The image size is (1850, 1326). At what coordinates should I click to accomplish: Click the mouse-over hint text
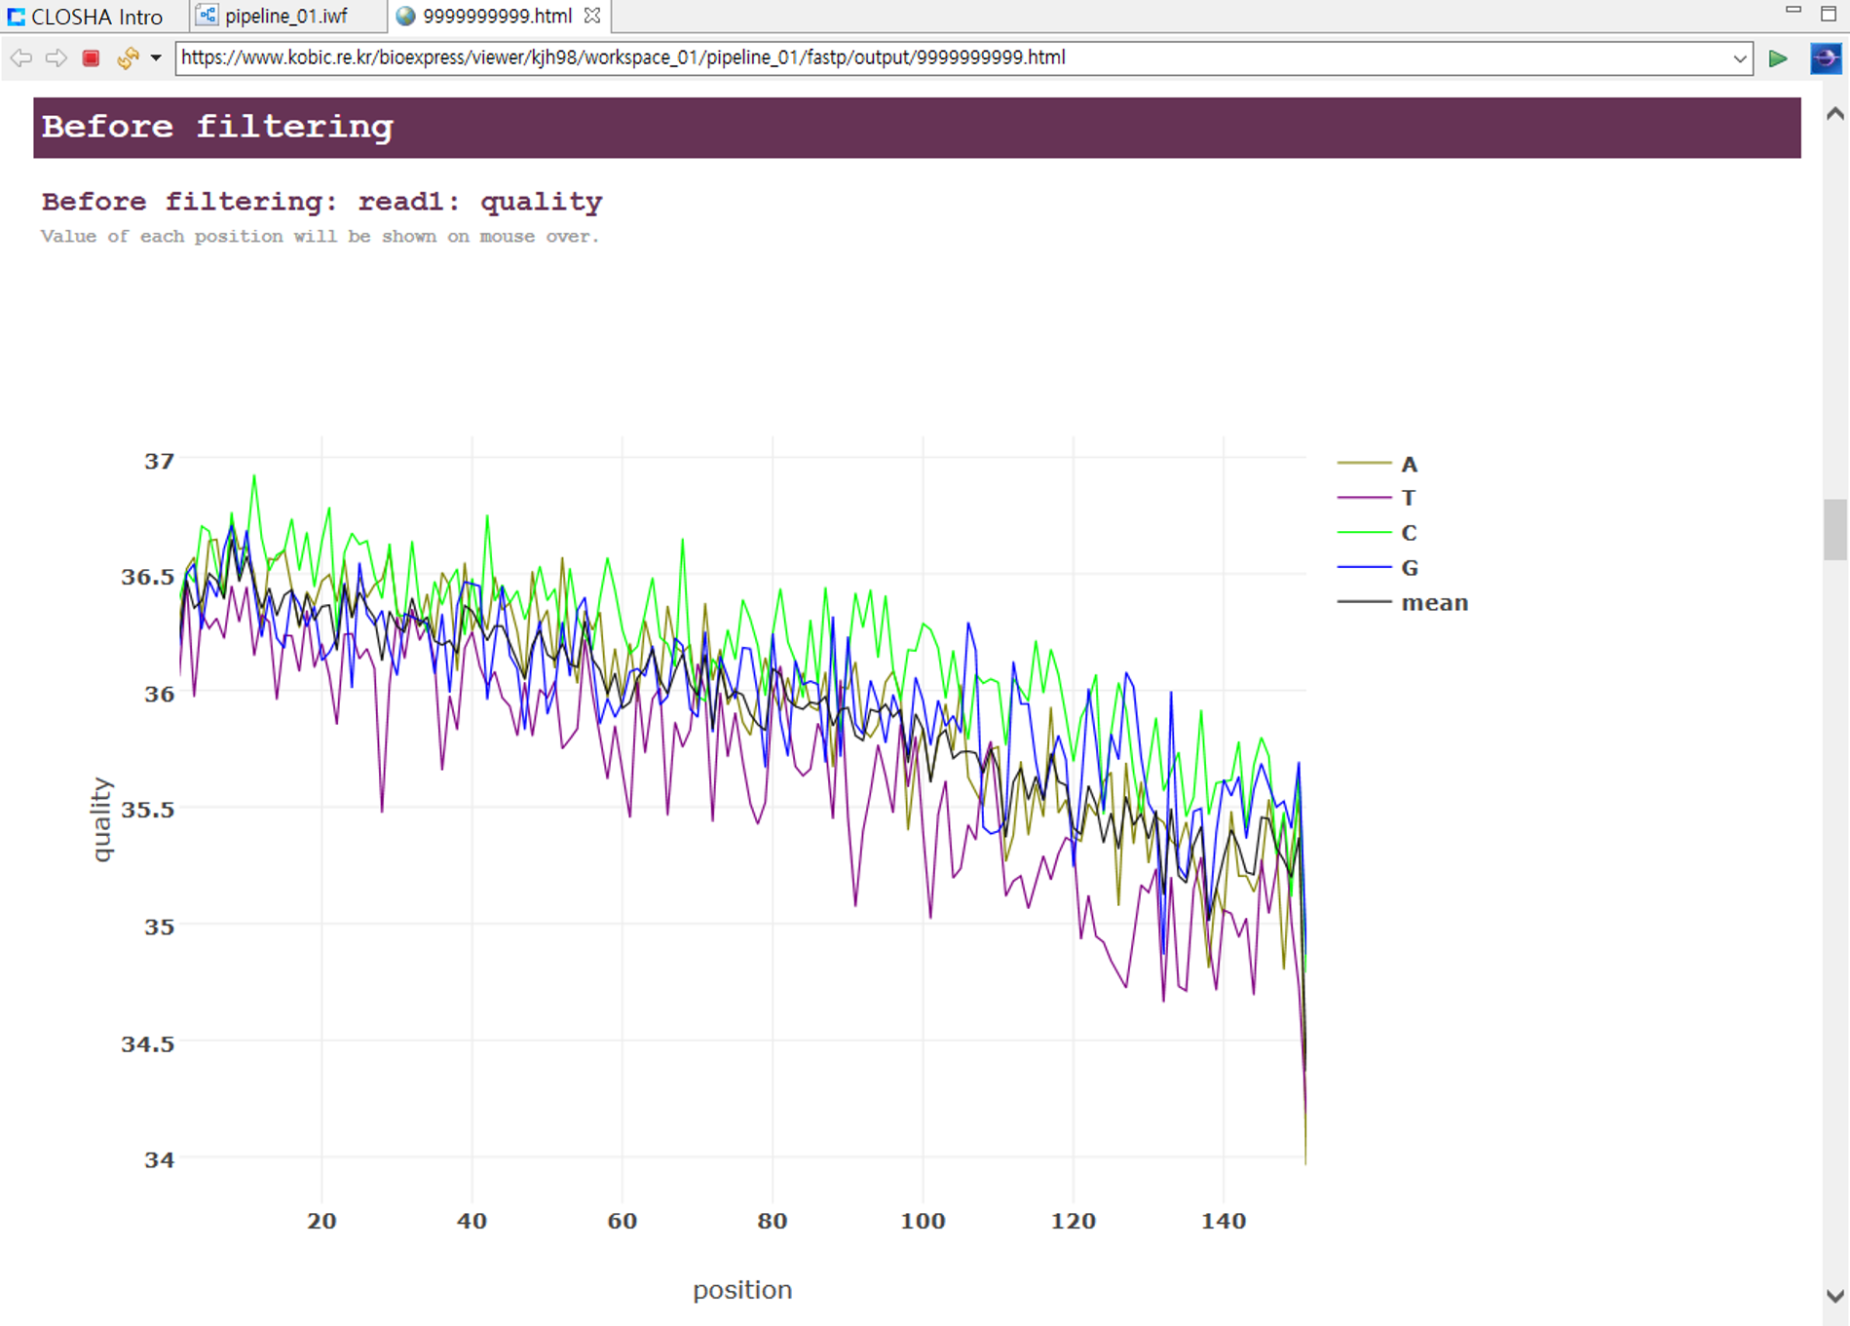pyautogui.click(x=320, y=237)
